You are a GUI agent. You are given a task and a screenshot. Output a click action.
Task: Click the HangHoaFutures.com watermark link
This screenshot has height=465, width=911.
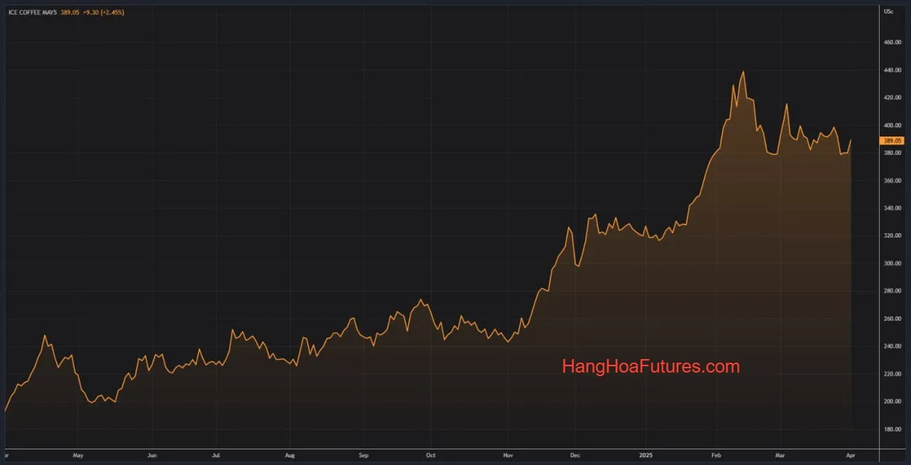click(651, 367)
